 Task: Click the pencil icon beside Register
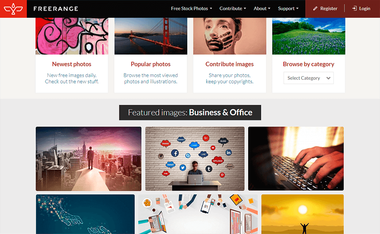tap(315, 8)
